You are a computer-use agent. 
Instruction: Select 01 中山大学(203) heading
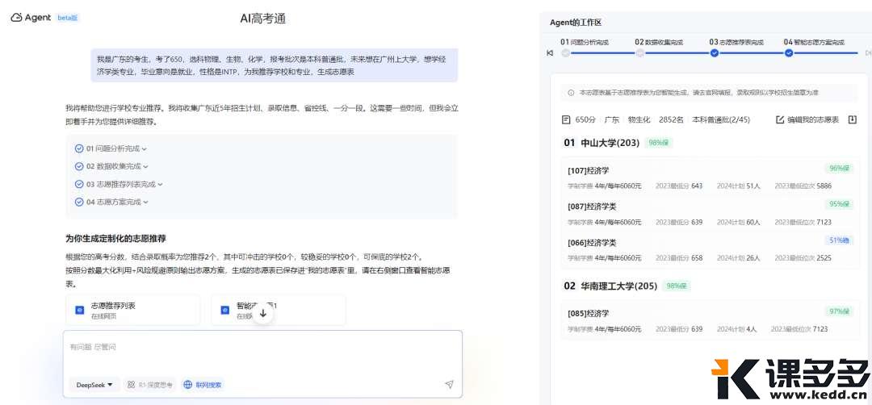(602, 143)
